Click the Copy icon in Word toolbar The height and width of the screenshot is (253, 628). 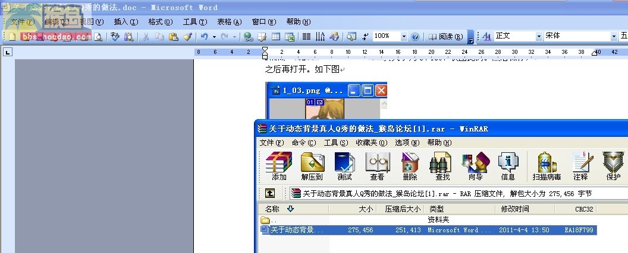[160, 37]
